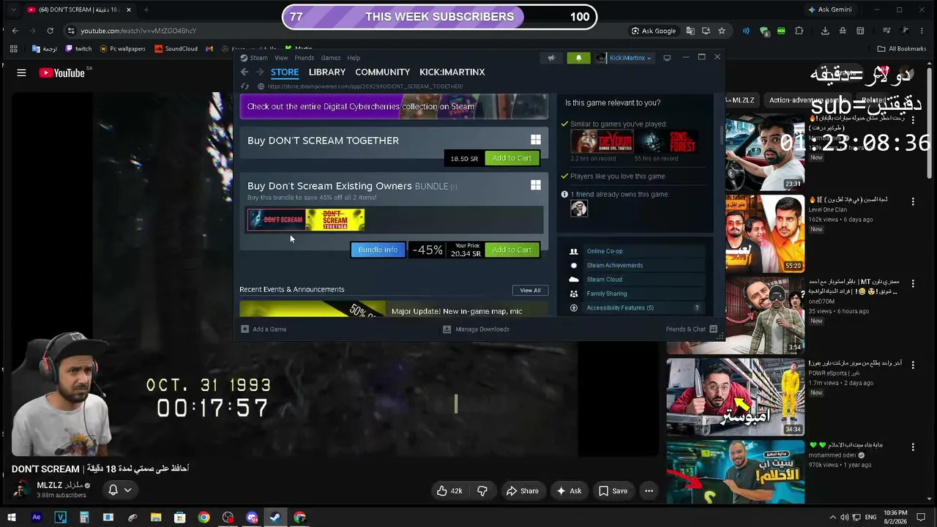
Task: Open more actions ellipsis under the video
Action: 649,491
